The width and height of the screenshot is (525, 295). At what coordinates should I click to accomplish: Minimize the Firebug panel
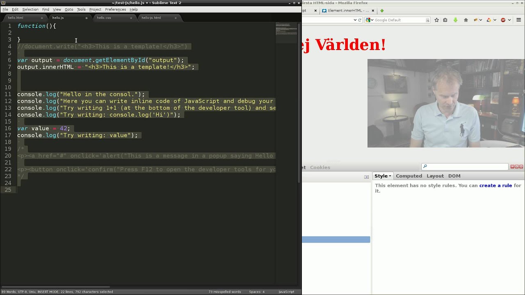pyautogui.click(x=512, y=167)
